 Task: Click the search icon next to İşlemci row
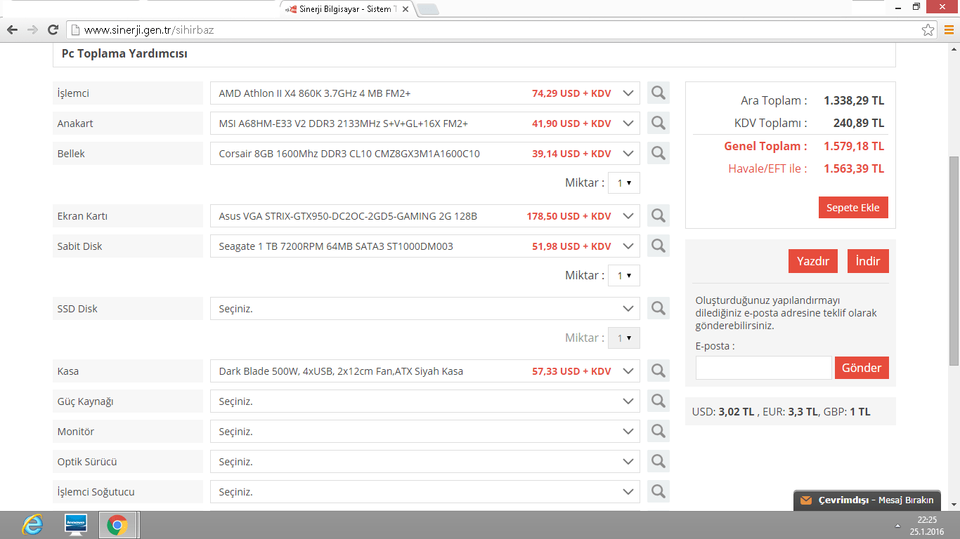659,93
